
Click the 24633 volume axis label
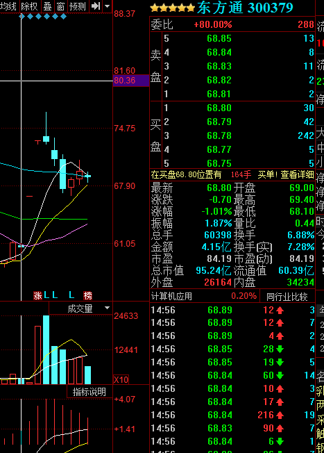point(126,315)
